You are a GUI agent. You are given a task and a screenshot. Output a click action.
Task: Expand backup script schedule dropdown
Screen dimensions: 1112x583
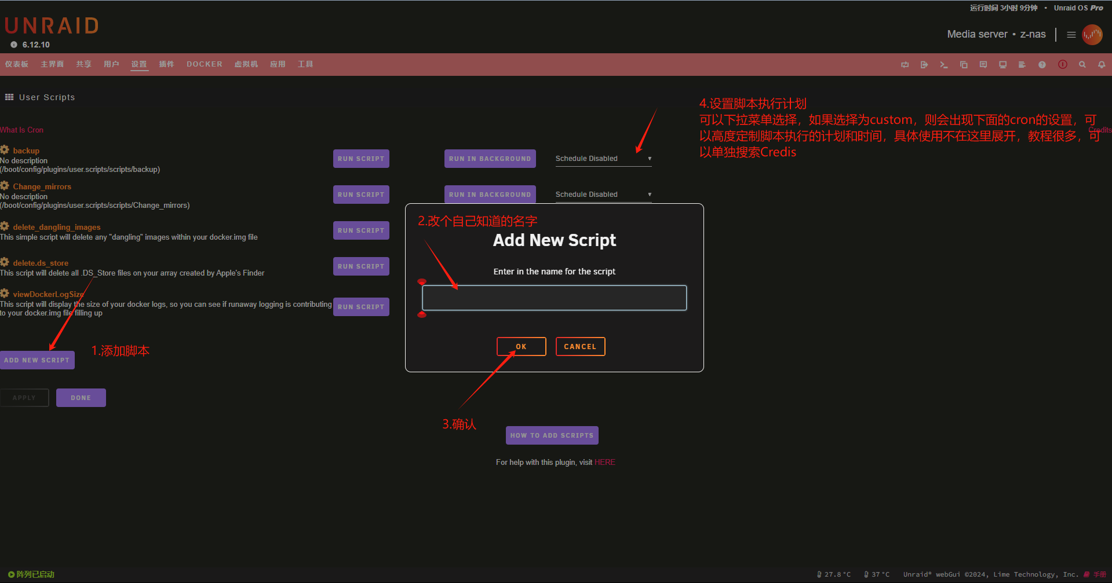(603, 159)
